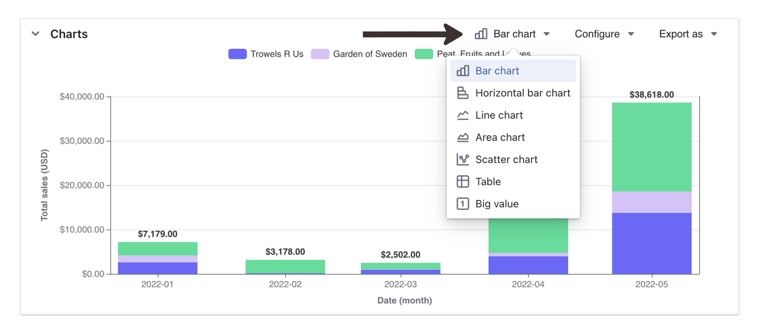
Task: Click the 2022-03 axis label
Action: click(400, 284)
